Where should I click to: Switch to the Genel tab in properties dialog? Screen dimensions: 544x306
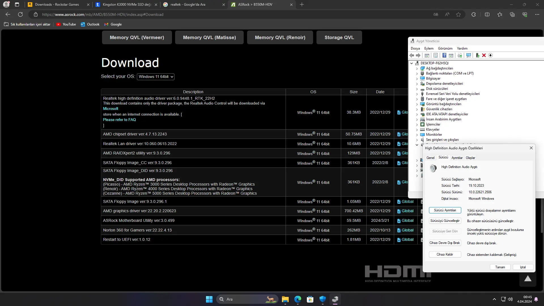coord(430,158)
